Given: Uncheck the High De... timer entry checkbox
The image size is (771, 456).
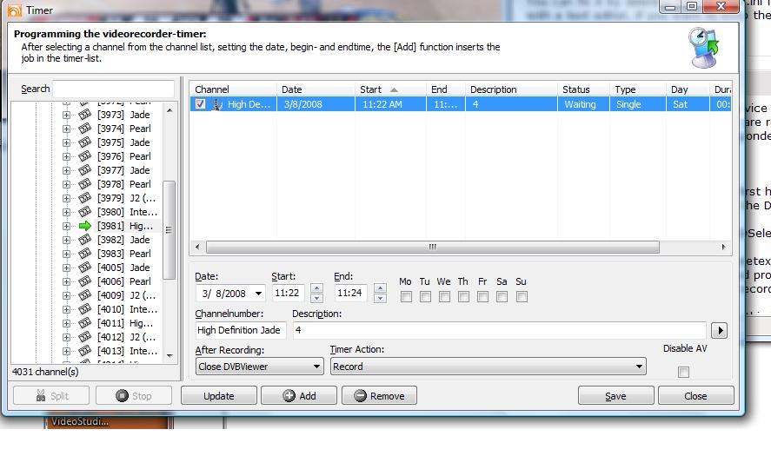Looking at the screenshot, I should [x=200, y=104].
